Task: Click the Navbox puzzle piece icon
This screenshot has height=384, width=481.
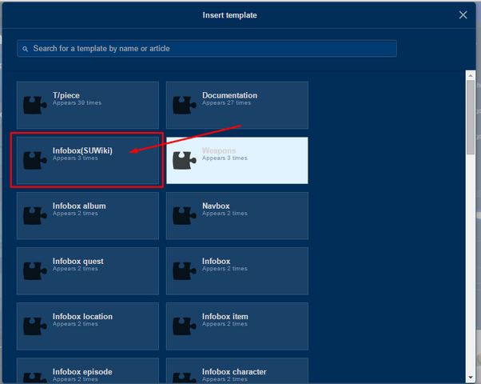Action: 185,216
